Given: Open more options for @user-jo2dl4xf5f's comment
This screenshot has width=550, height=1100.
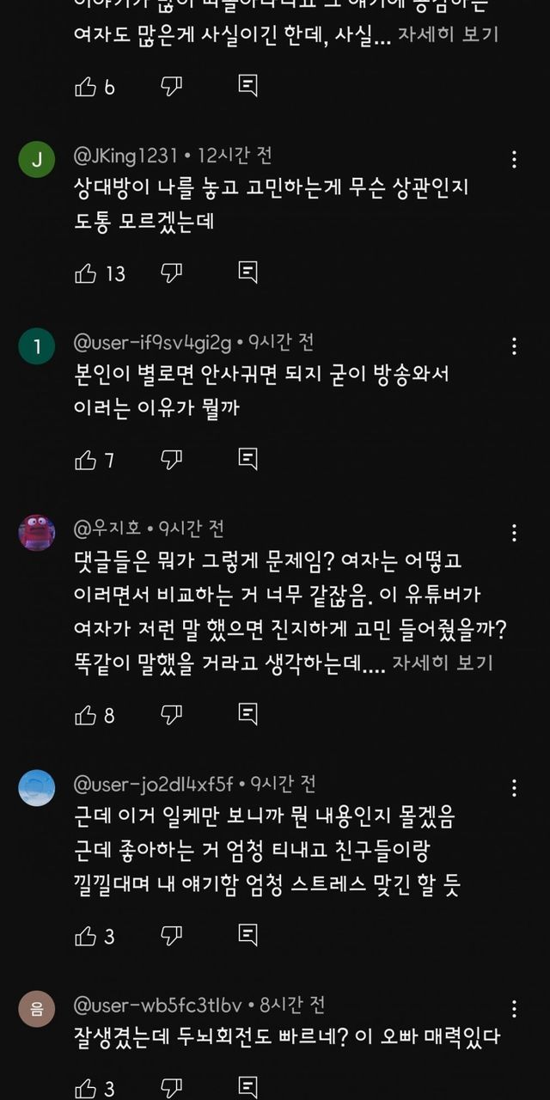Looking at the screenshot, I should pyautogui.click(x=514, y=787).
